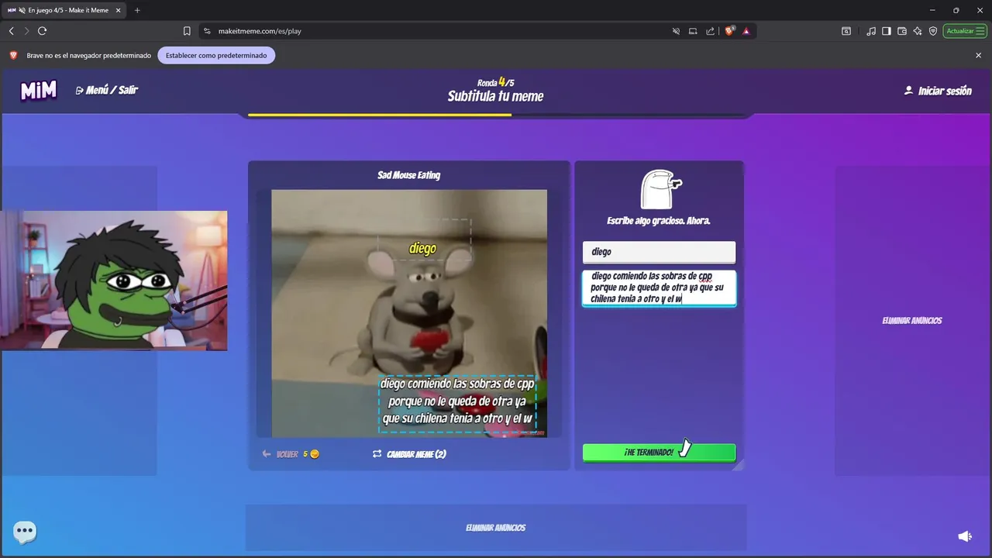Open Brave Rewards triangle icon
The image size is (992, 558).
coord(746,31)
